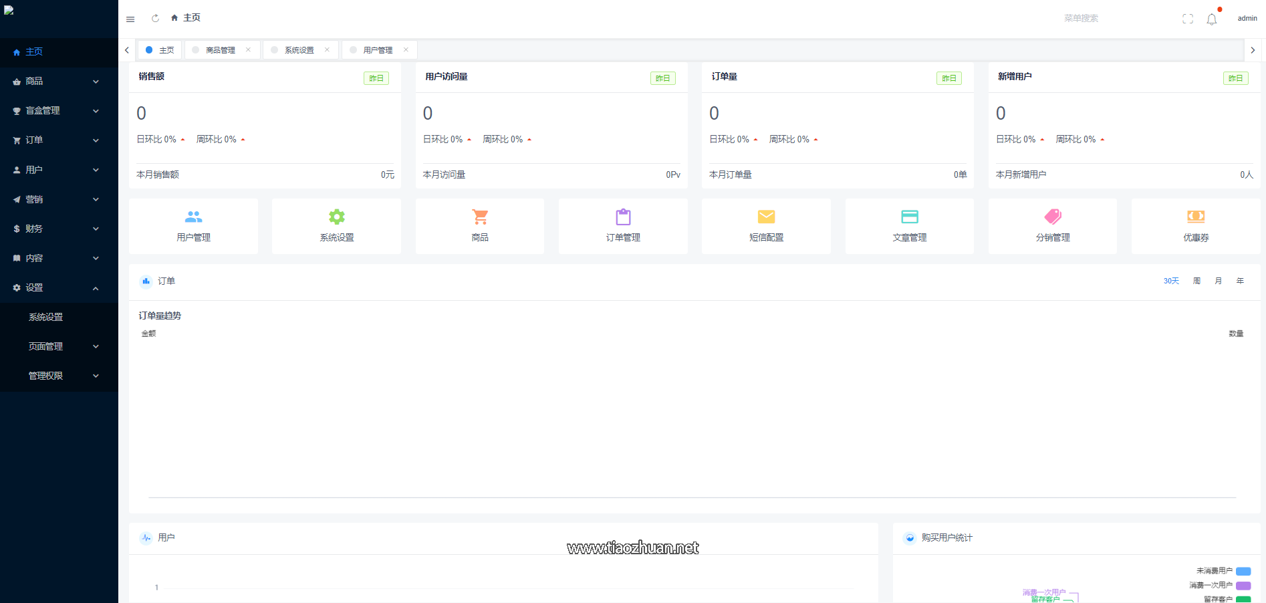Click the refresh page icon

(155, 19)
